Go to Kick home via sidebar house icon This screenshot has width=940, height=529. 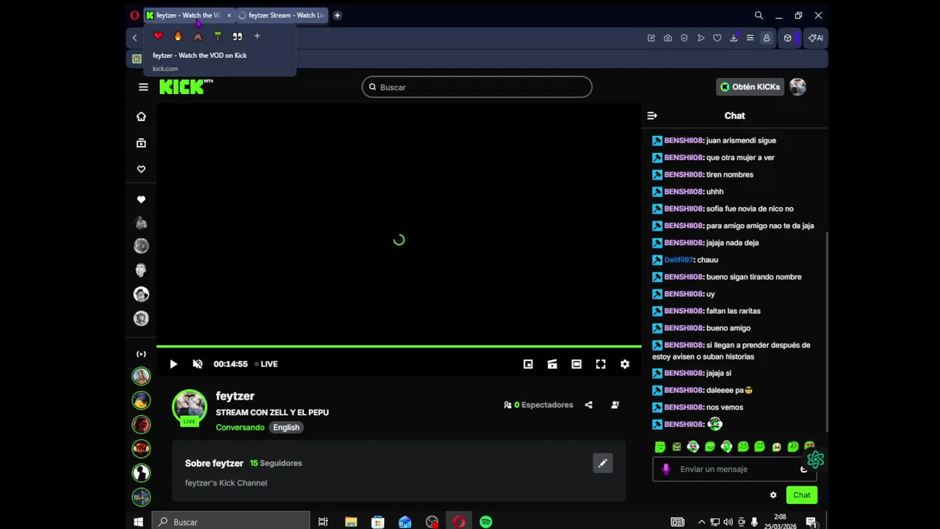[141, 116]
